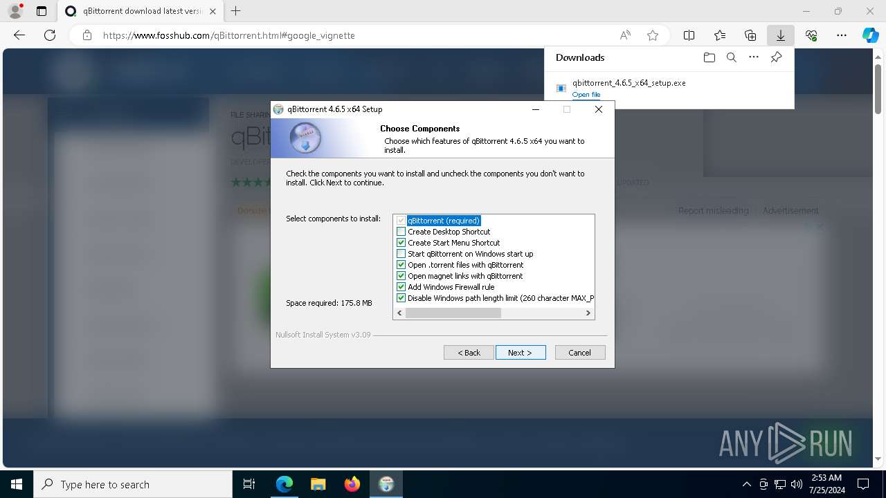The image size is (886, 498).
Task: Add this page to favorites star
Action: tap(653, 35)
